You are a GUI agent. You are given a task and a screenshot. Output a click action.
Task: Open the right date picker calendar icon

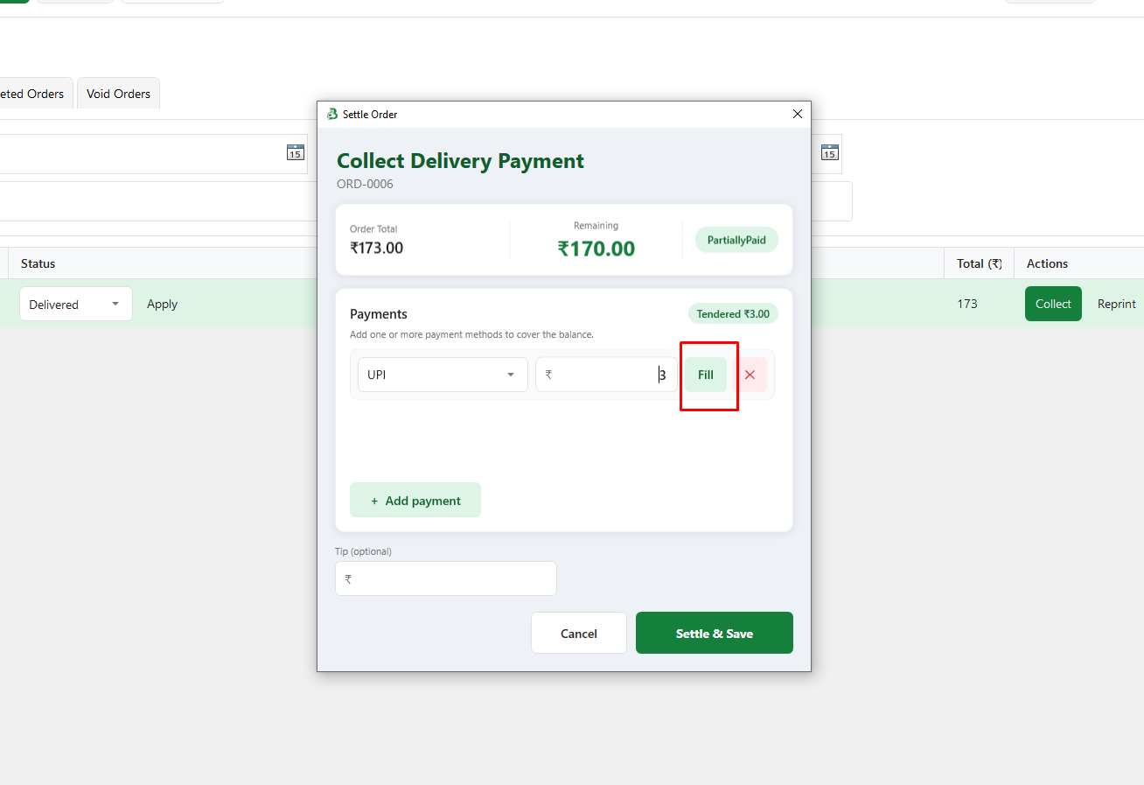(830, 152)
